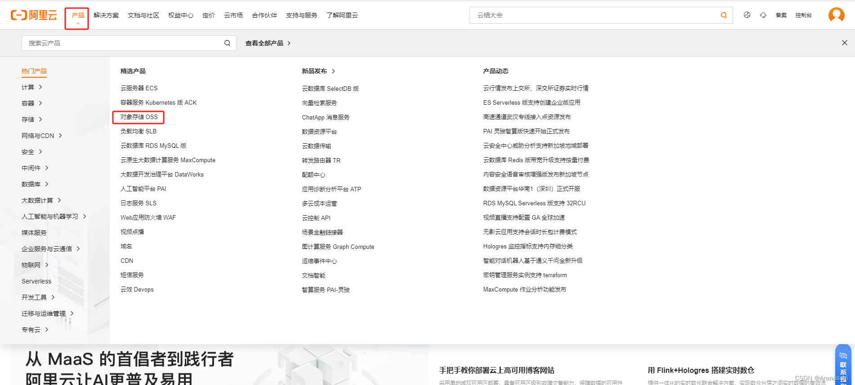Expand the 迁移与运维管理 category
The width and height of the screenshot is (855, 385).
coord(48,314)
